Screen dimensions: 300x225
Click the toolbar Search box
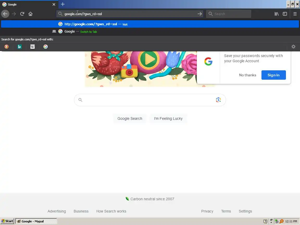[229, 14]
